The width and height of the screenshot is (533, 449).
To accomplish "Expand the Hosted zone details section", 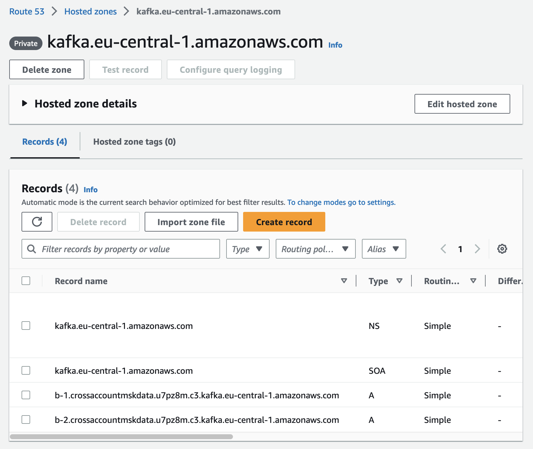I will [25, 103].
